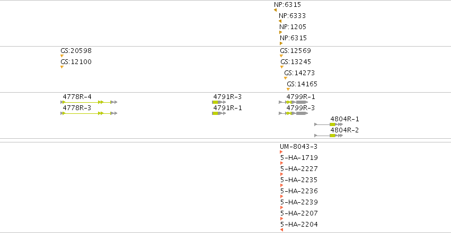Select the red marker under 5-HA-2236
This screenshot has width=451, height=233.
coord(281,196)
